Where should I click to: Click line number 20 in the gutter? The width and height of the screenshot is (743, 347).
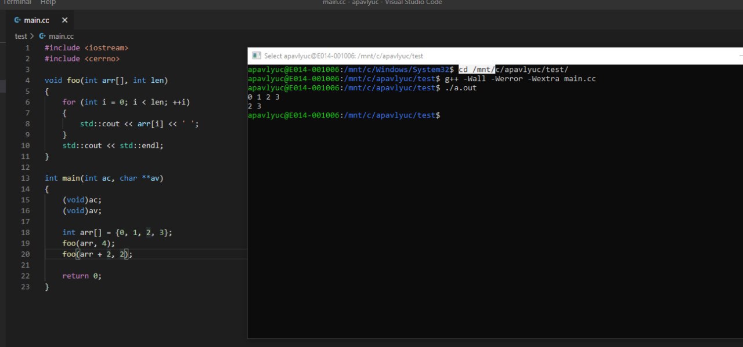[x=25, y=254]
